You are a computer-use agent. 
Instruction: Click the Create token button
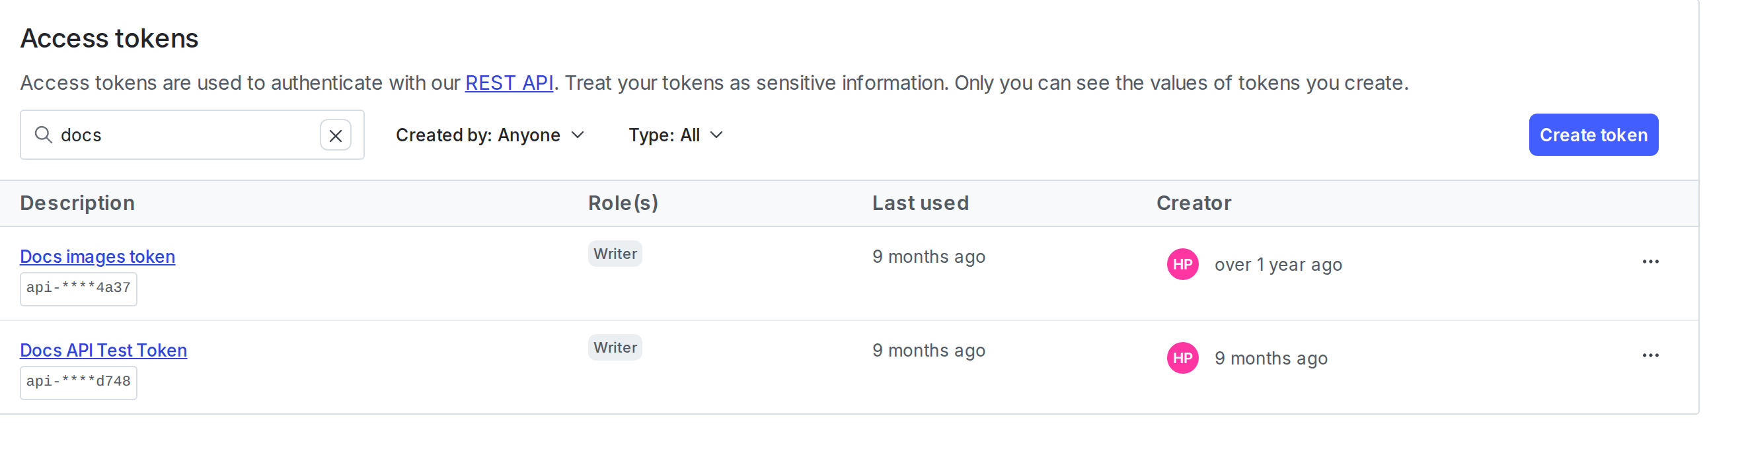click(x=1593, y=135)
